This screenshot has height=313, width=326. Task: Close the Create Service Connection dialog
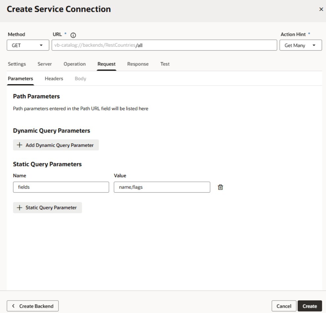tap(321, 9)
